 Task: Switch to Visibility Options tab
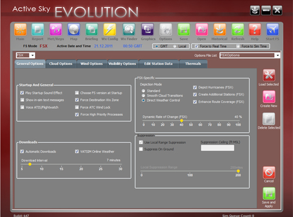pos(122,64)
